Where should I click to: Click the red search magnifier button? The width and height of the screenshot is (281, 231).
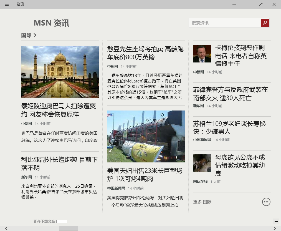(265, 23)
